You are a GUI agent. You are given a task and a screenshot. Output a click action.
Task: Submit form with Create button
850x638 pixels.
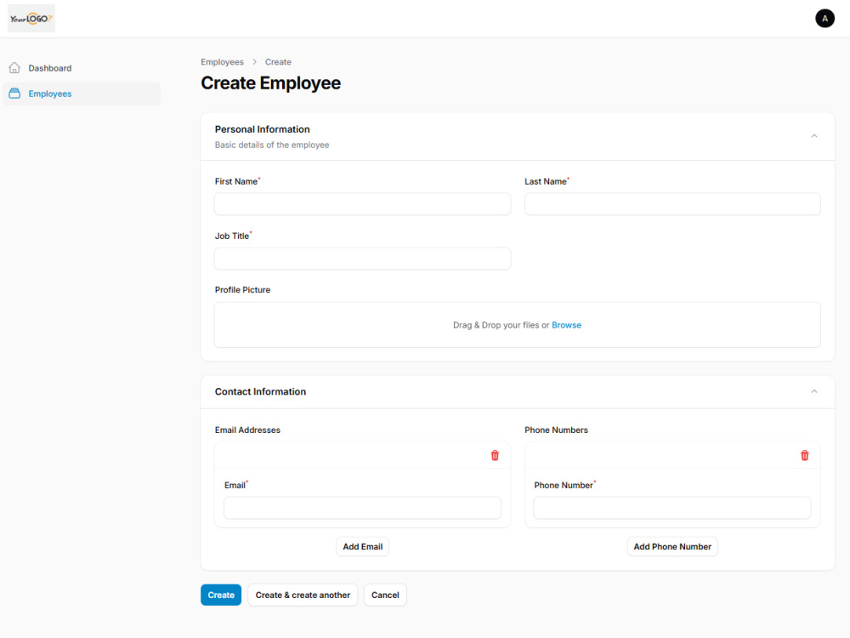click(221, 595)
